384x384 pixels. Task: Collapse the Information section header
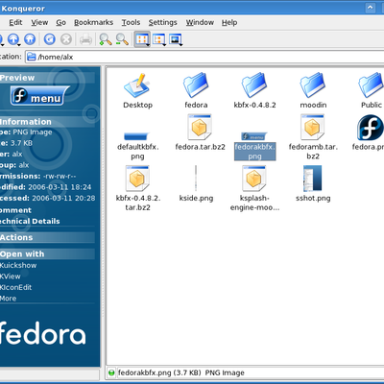click(47, 122)
